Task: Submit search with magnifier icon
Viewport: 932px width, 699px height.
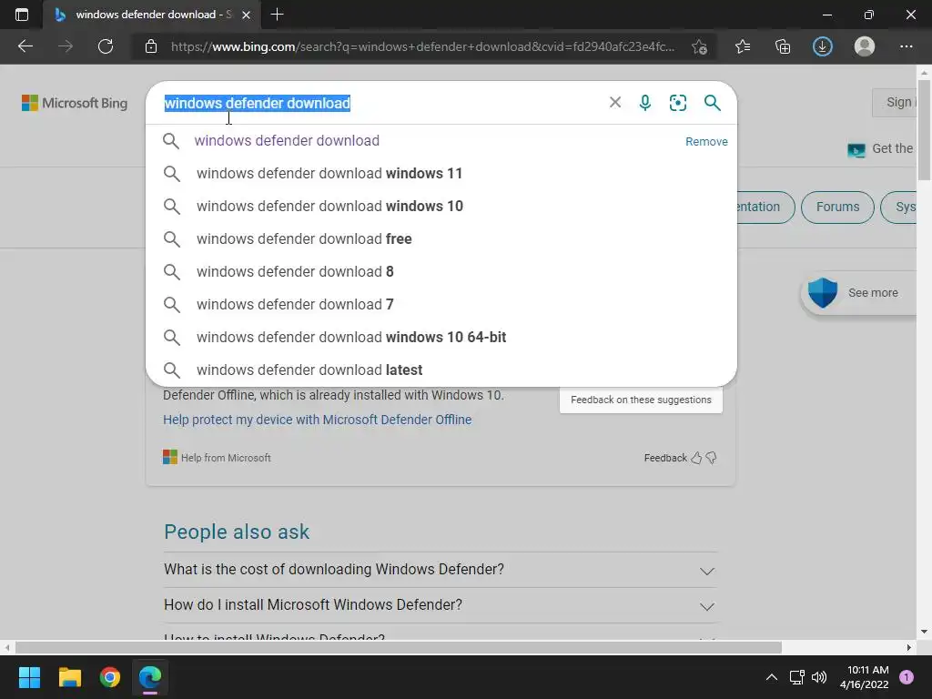Action: coord(712,103)
